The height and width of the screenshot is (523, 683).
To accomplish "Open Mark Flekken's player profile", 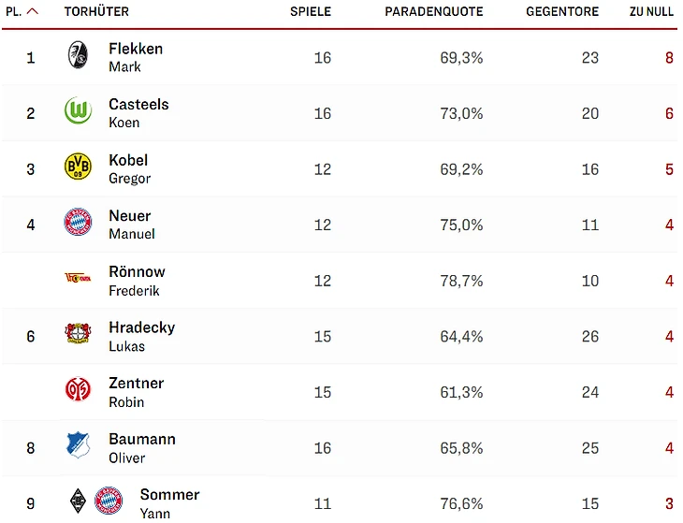I will 136,56.
